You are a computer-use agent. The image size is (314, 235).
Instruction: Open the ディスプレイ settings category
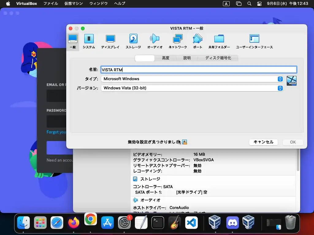pos(110,42)
